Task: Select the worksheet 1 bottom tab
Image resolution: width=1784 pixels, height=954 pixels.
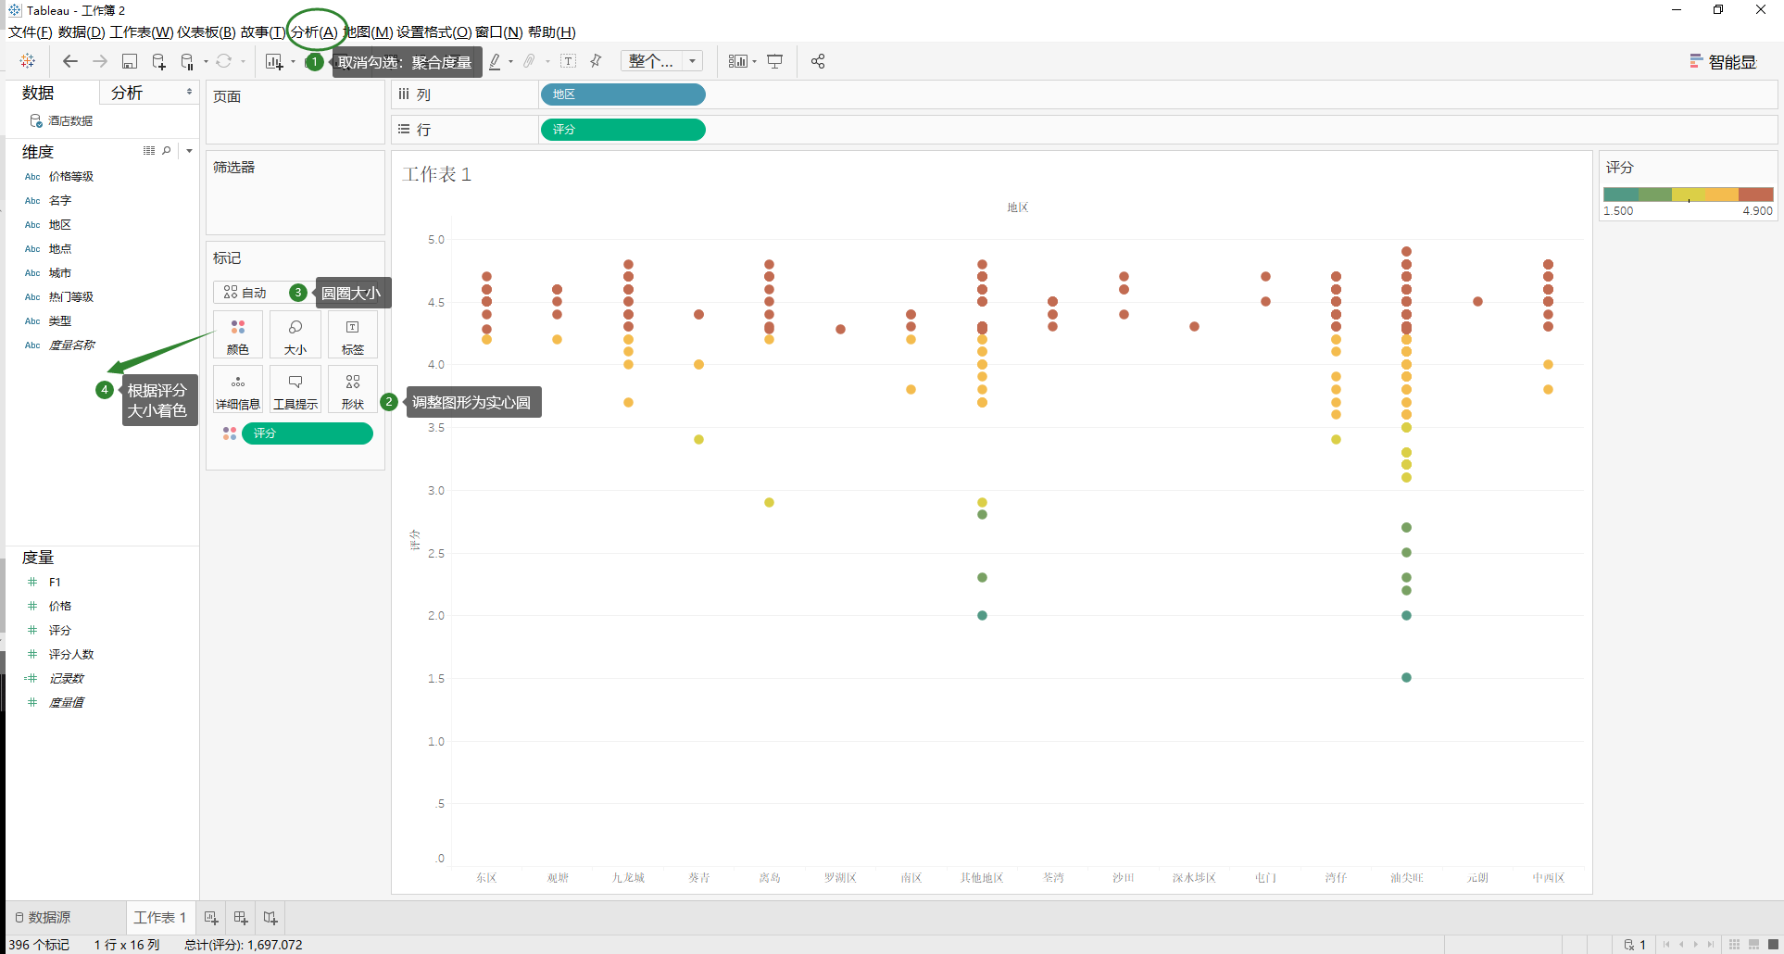Action: coord(160,918)
